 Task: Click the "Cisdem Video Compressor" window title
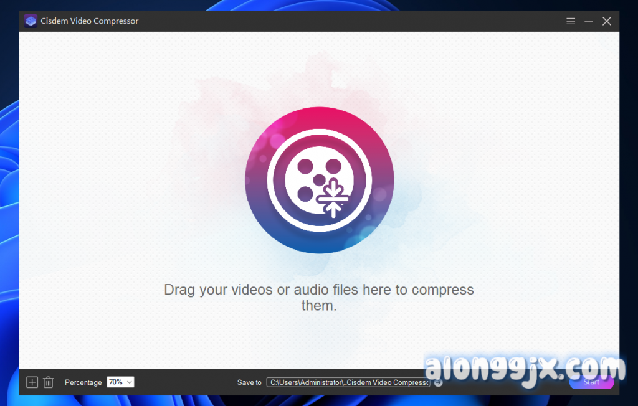click(x=90, y=21)
